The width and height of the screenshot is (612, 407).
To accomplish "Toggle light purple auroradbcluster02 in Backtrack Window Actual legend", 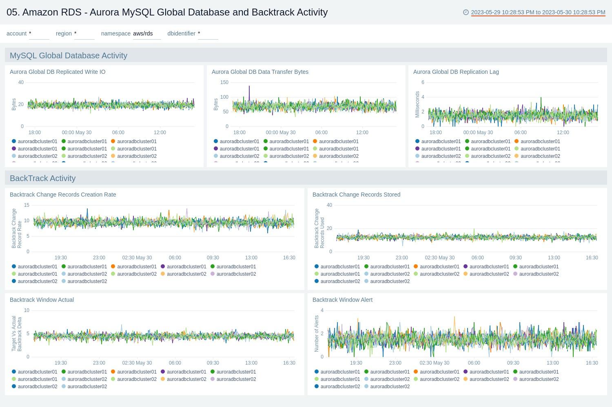I will [233, 379].
